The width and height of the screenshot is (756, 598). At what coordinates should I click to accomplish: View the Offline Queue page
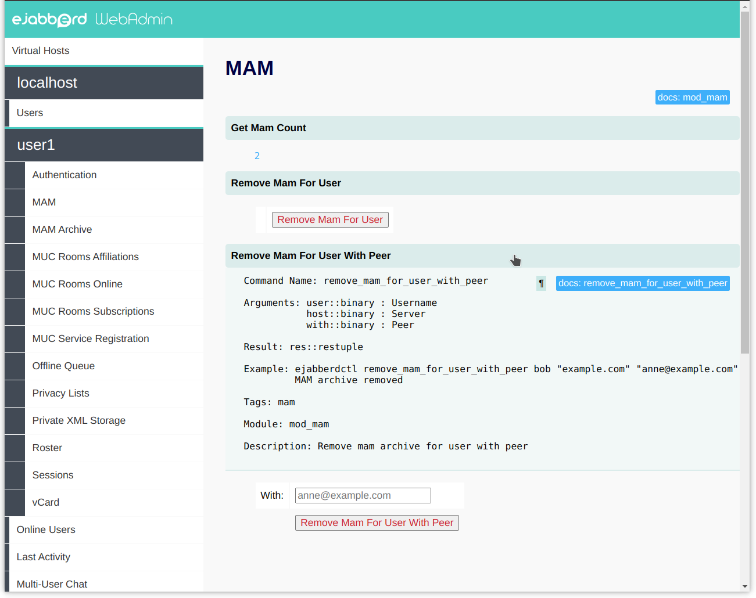(x=114, y=366)
